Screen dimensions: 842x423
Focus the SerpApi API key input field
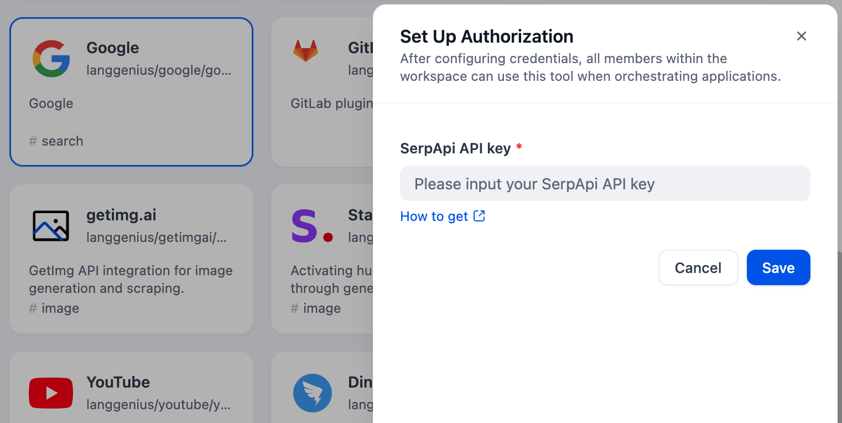click(x=605, y=183)
